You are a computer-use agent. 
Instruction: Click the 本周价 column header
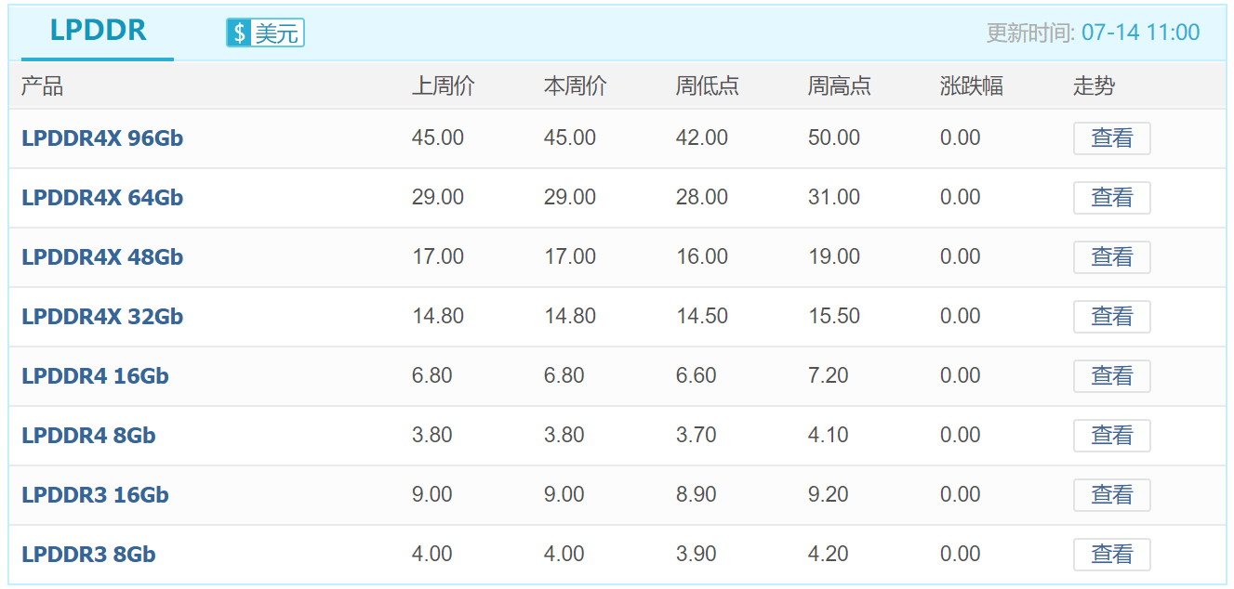[x=576, y=86]
